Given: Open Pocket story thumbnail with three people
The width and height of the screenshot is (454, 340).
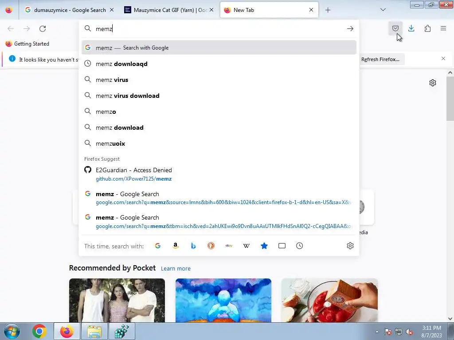Looking at the screenshot, I should (117, 301).
